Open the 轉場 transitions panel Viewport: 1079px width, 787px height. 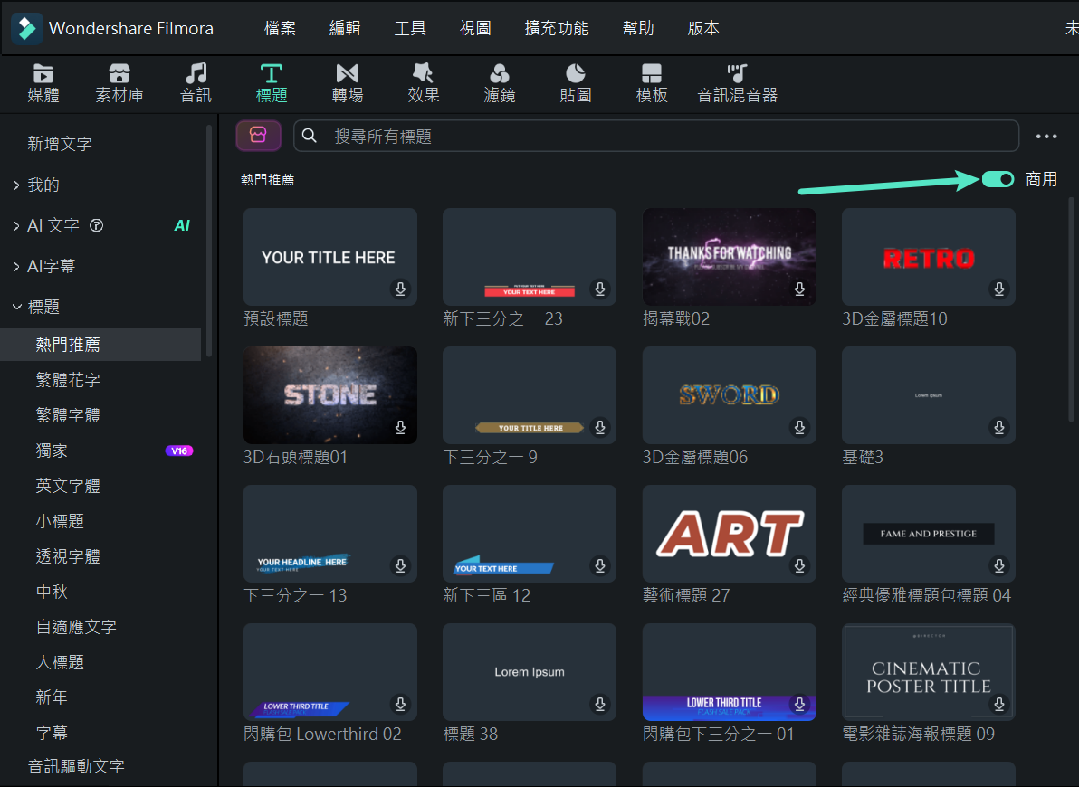(348, 82)
